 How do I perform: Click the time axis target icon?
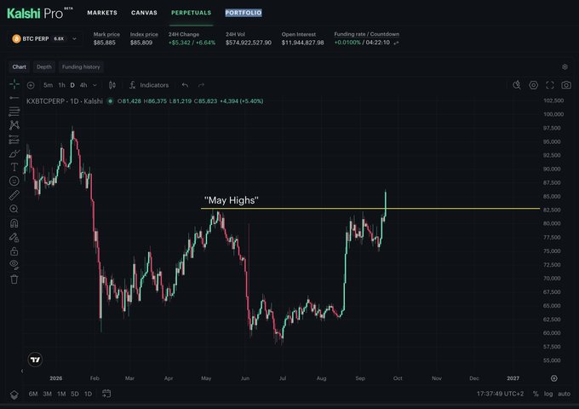[x=554, y=378]
